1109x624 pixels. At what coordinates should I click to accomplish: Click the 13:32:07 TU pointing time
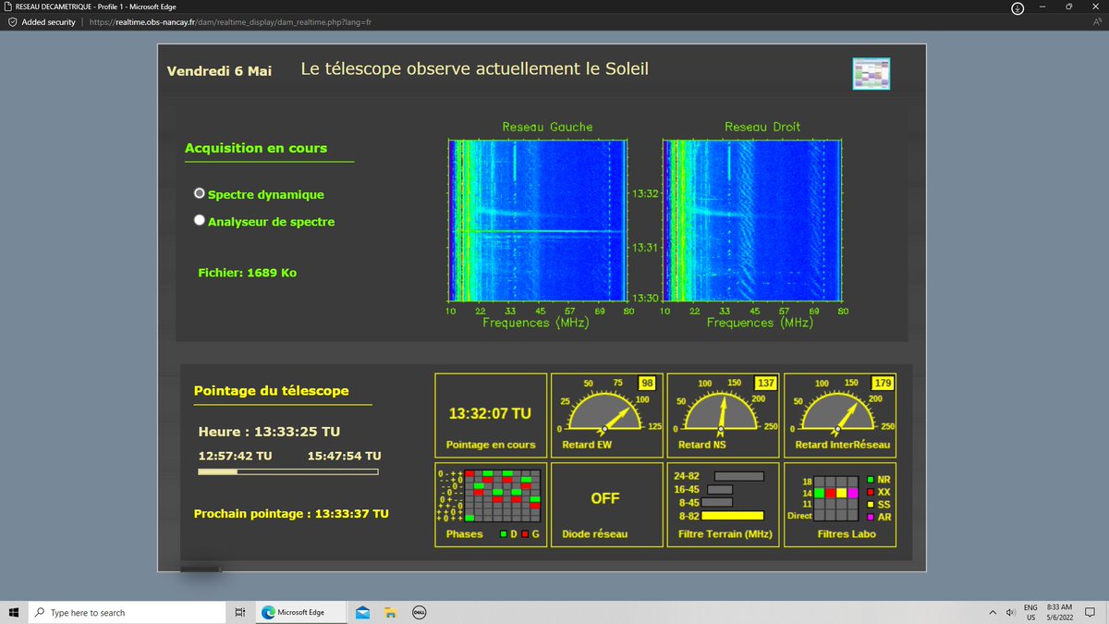click(490, 414)
